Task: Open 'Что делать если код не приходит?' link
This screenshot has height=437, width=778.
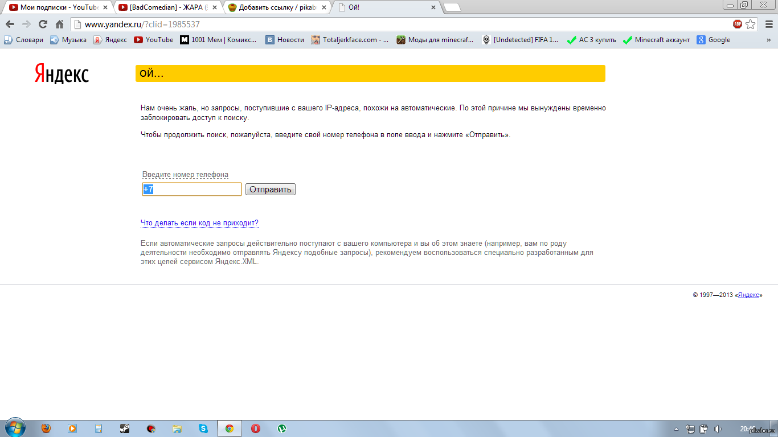Action: [199, 223]
